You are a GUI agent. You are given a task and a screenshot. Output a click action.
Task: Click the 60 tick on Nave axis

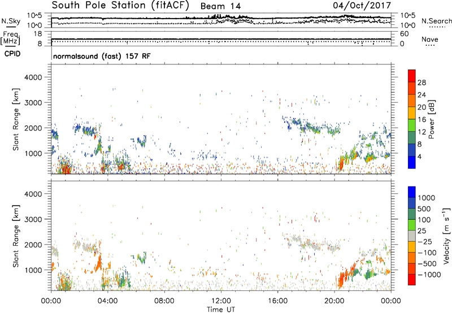pos(404,34)
